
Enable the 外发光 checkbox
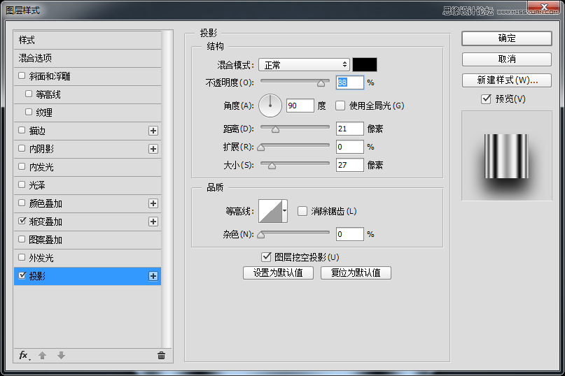click(22, 257)
